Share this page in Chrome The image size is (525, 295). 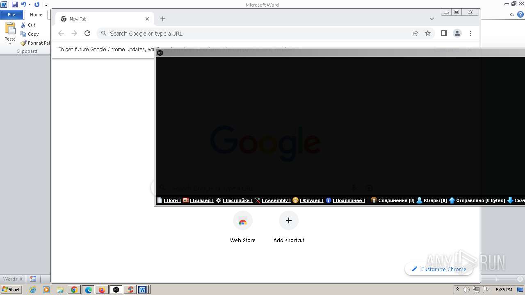415,34
